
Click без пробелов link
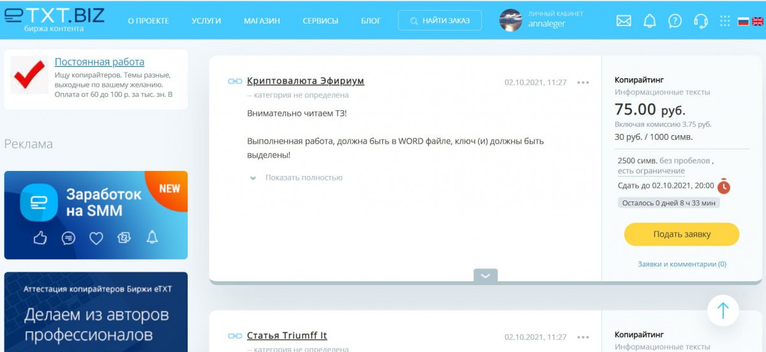click(684, 161)
